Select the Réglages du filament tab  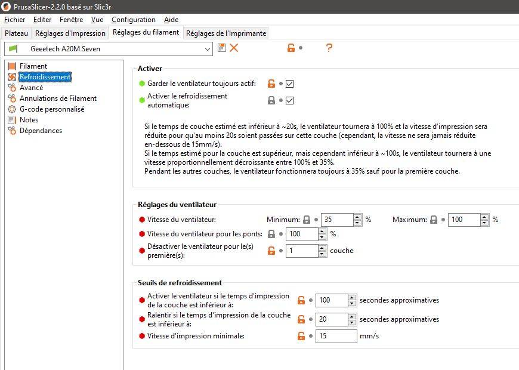[x=146, y=32]
